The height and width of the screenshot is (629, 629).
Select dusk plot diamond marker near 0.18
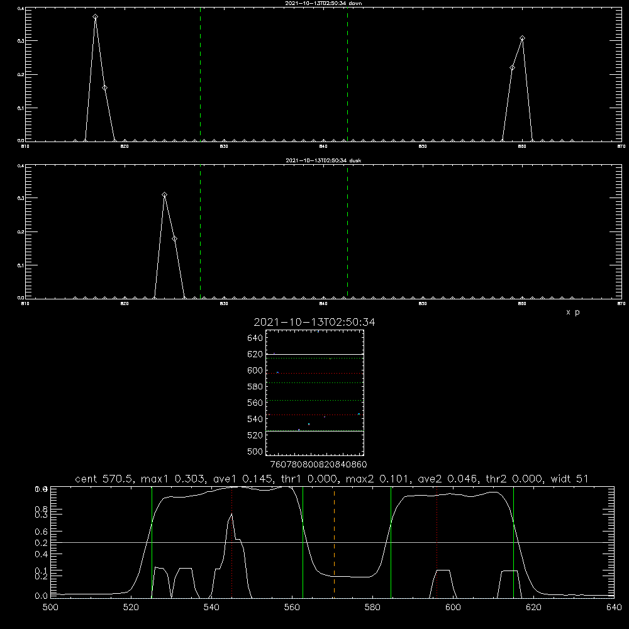click(x=174, y=238)
